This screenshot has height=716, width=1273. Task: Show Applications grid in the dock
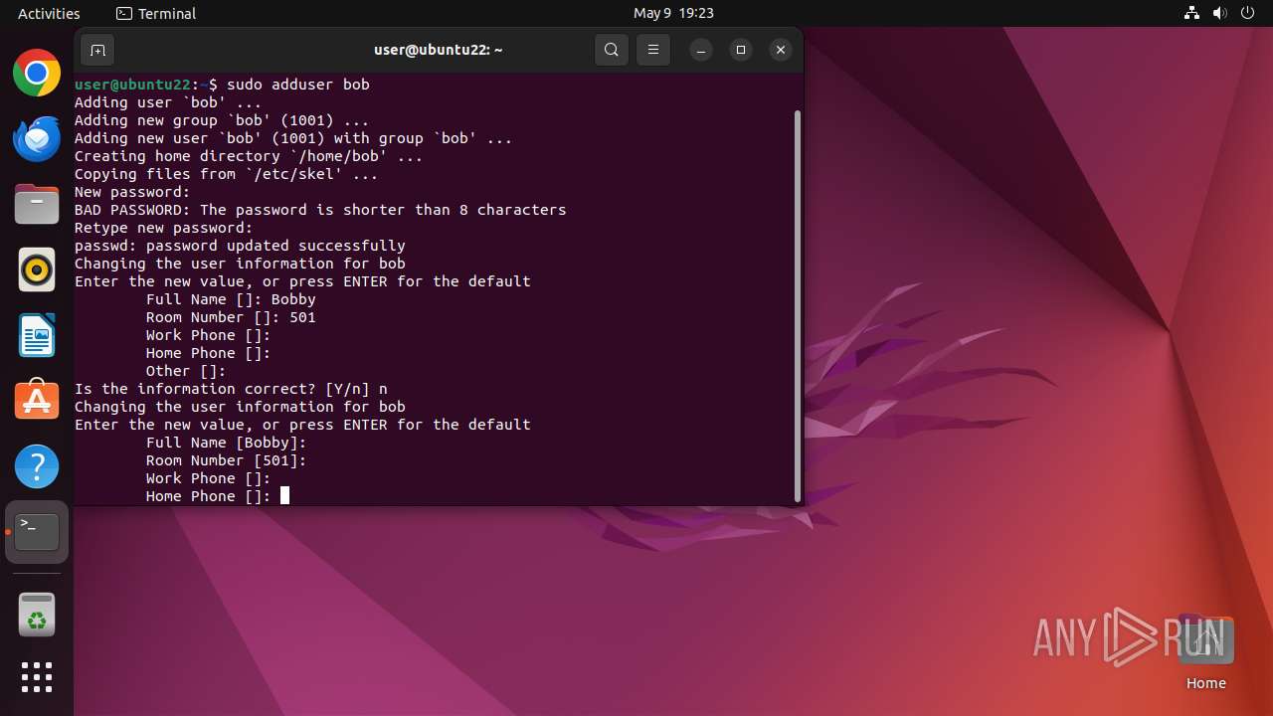coord(37,677)
